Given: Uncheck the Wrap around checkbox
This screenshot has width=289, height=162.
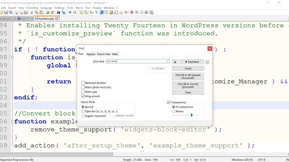Looking at the screenshot, I should [x=83, y=96].
